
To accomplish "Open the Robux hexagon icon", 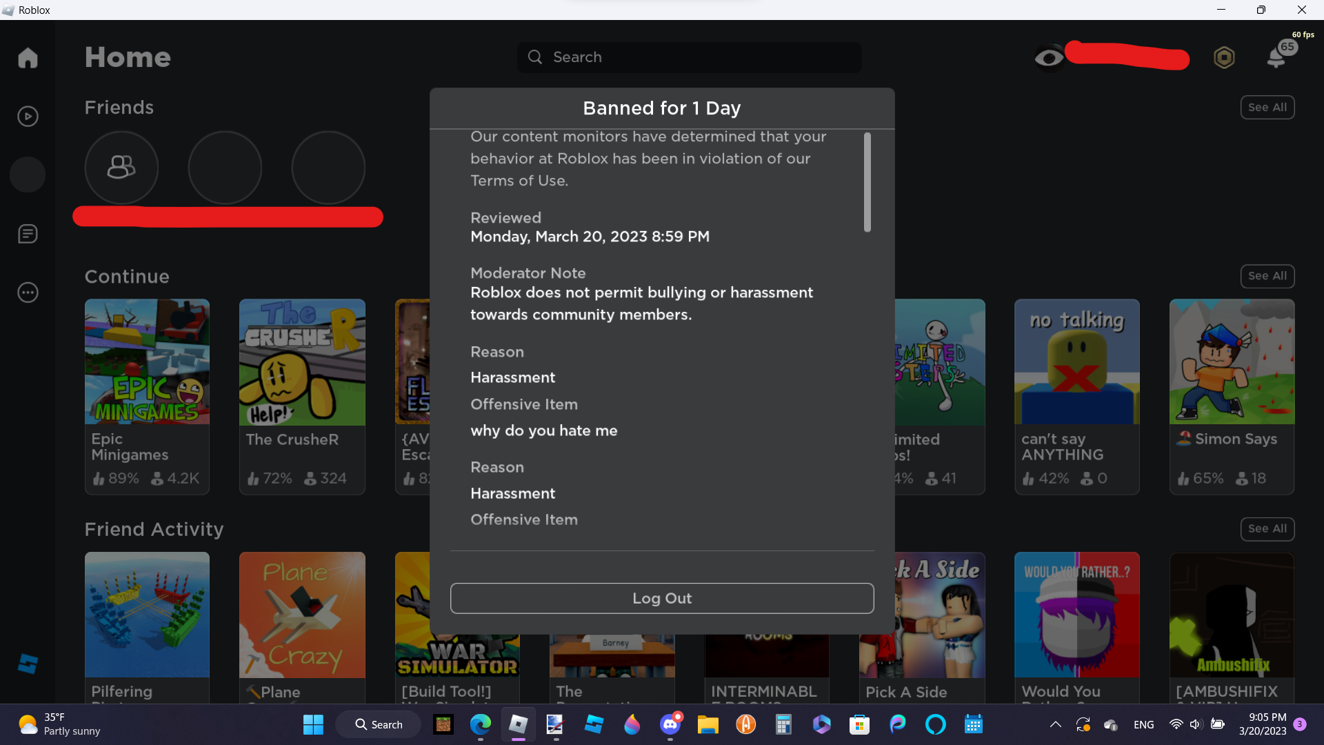I will click(1224, 57).
